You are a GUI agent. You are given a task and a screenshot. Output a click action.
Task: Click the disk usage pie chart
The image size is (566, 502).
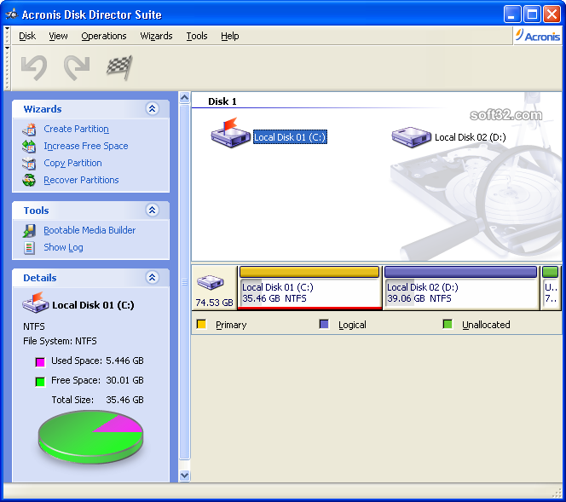coord(90,436)
